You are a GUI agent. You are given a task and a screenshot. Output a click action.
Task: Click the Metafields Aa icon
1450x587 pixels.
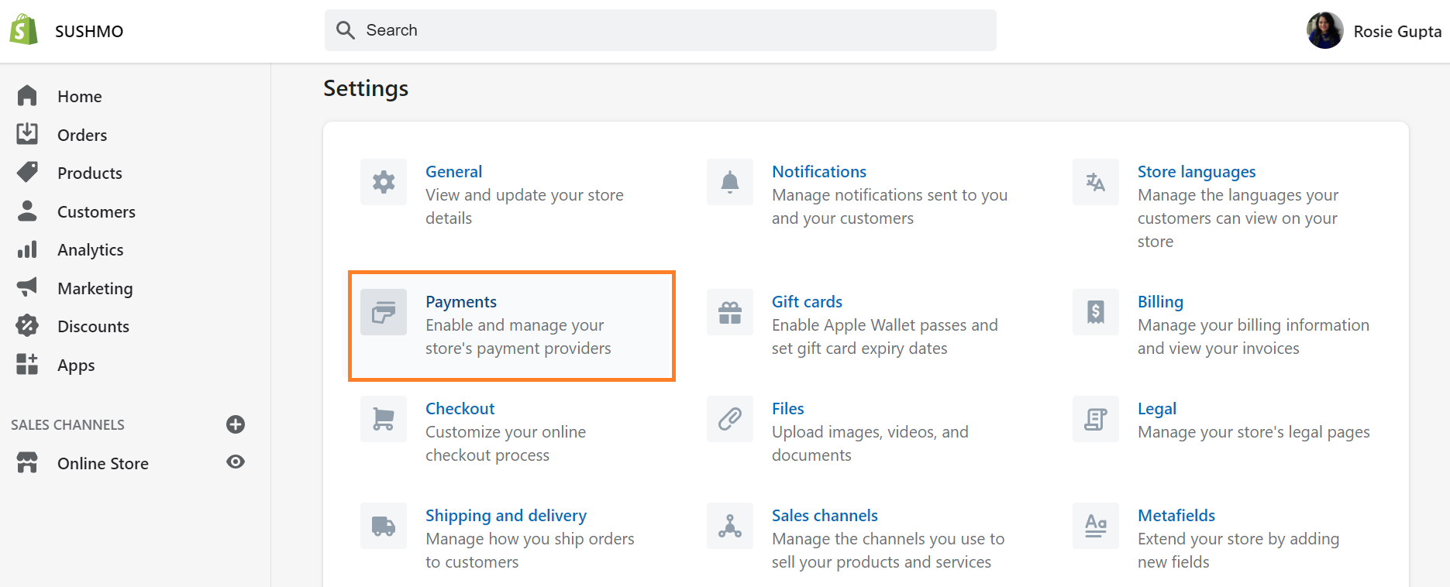(1096, 526)
